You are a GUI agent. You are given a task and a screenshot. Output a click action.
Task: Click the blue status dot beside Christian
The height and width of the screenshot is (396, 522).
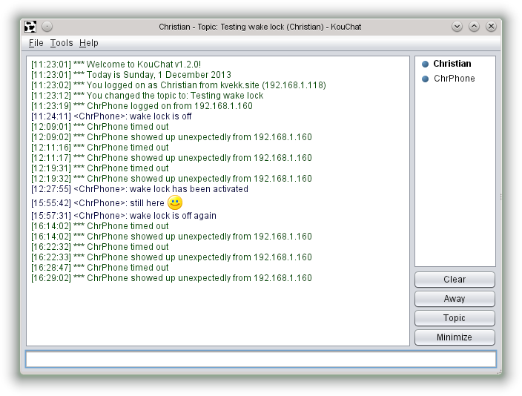(x=425, y=64)
